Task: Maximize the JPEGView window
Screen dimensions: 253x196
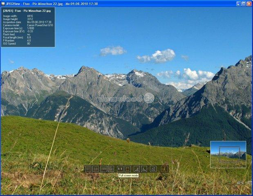Action: [244, 4]
